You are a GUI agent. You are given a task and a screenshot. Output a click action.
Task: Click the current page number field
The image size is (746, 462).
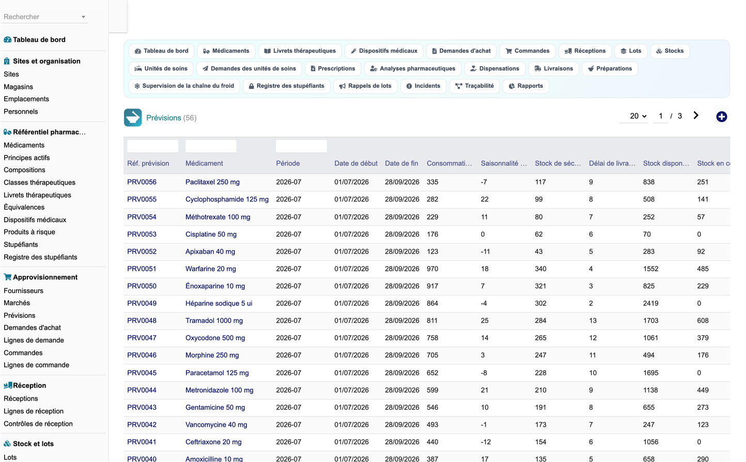click(661, 116)
